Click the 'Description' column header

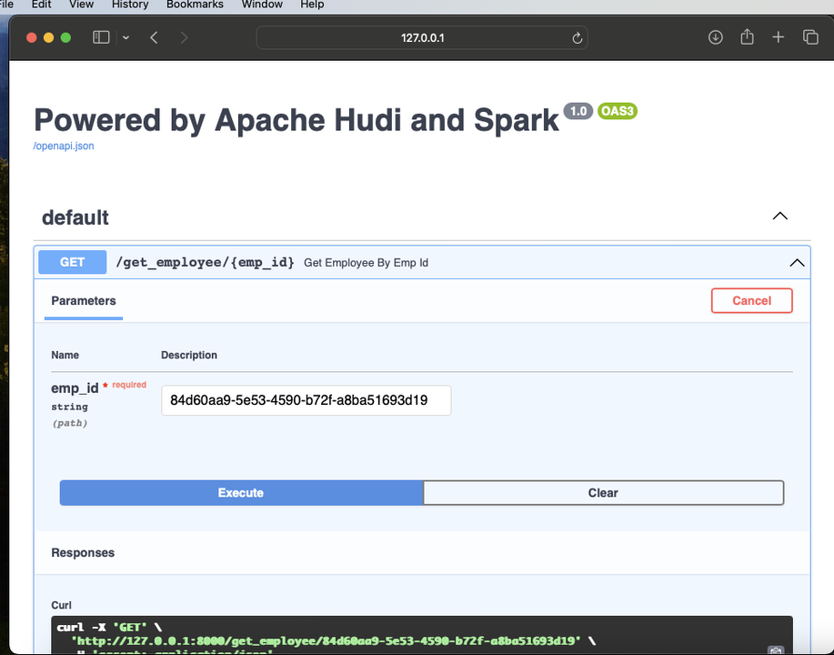[189, 355]
